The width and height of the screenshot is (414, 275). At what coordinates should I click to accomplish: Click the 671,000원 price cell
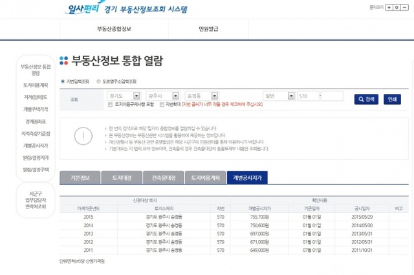tap(259, 242)
